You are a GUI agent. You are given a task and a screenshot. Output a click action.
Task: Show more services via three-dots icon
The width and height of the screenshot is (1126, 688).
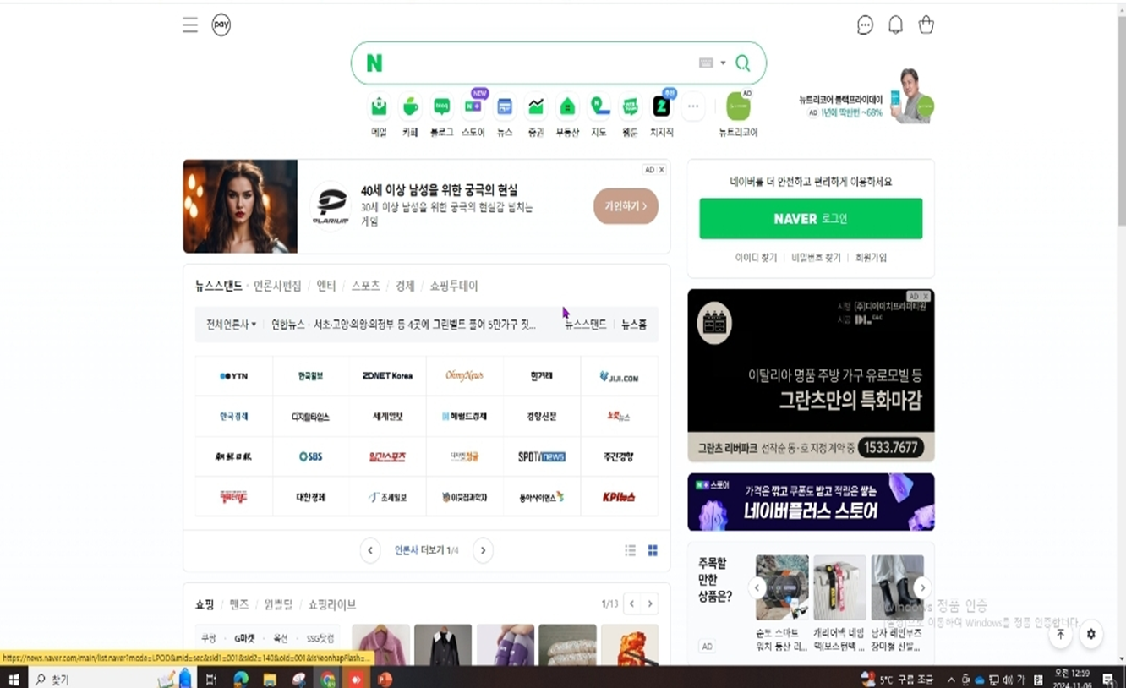coord(693,106)
